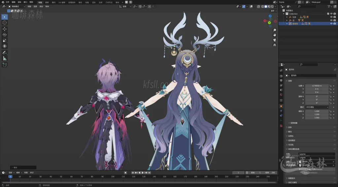
Task: Open the Render properties tab
Action: pos(281,76)
